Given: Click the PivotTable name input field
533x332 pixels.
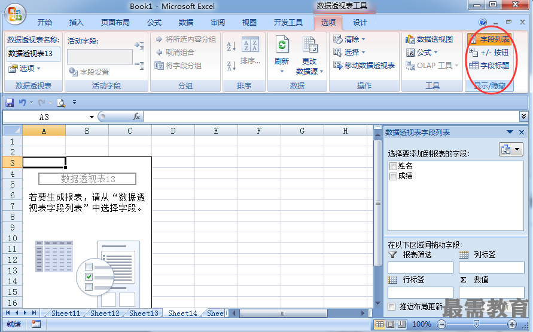Looking at the screenshot, I should [33, 54].
